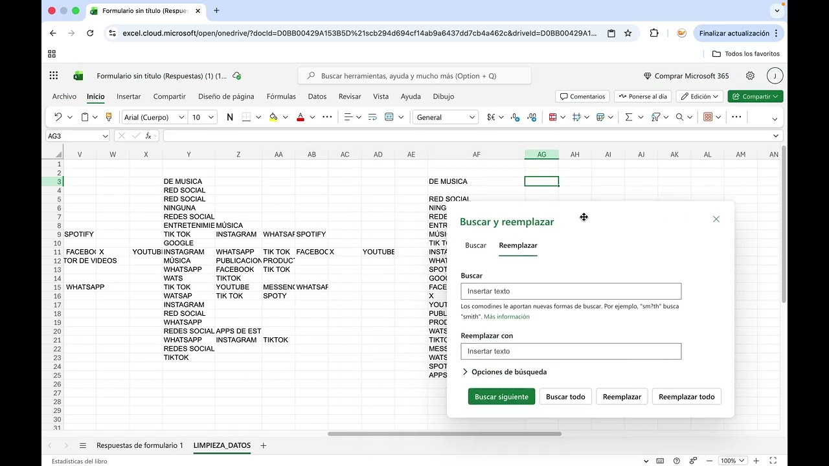Apply the red font color
This screenshot has height=466, width=829.
(x=301, y=117)
